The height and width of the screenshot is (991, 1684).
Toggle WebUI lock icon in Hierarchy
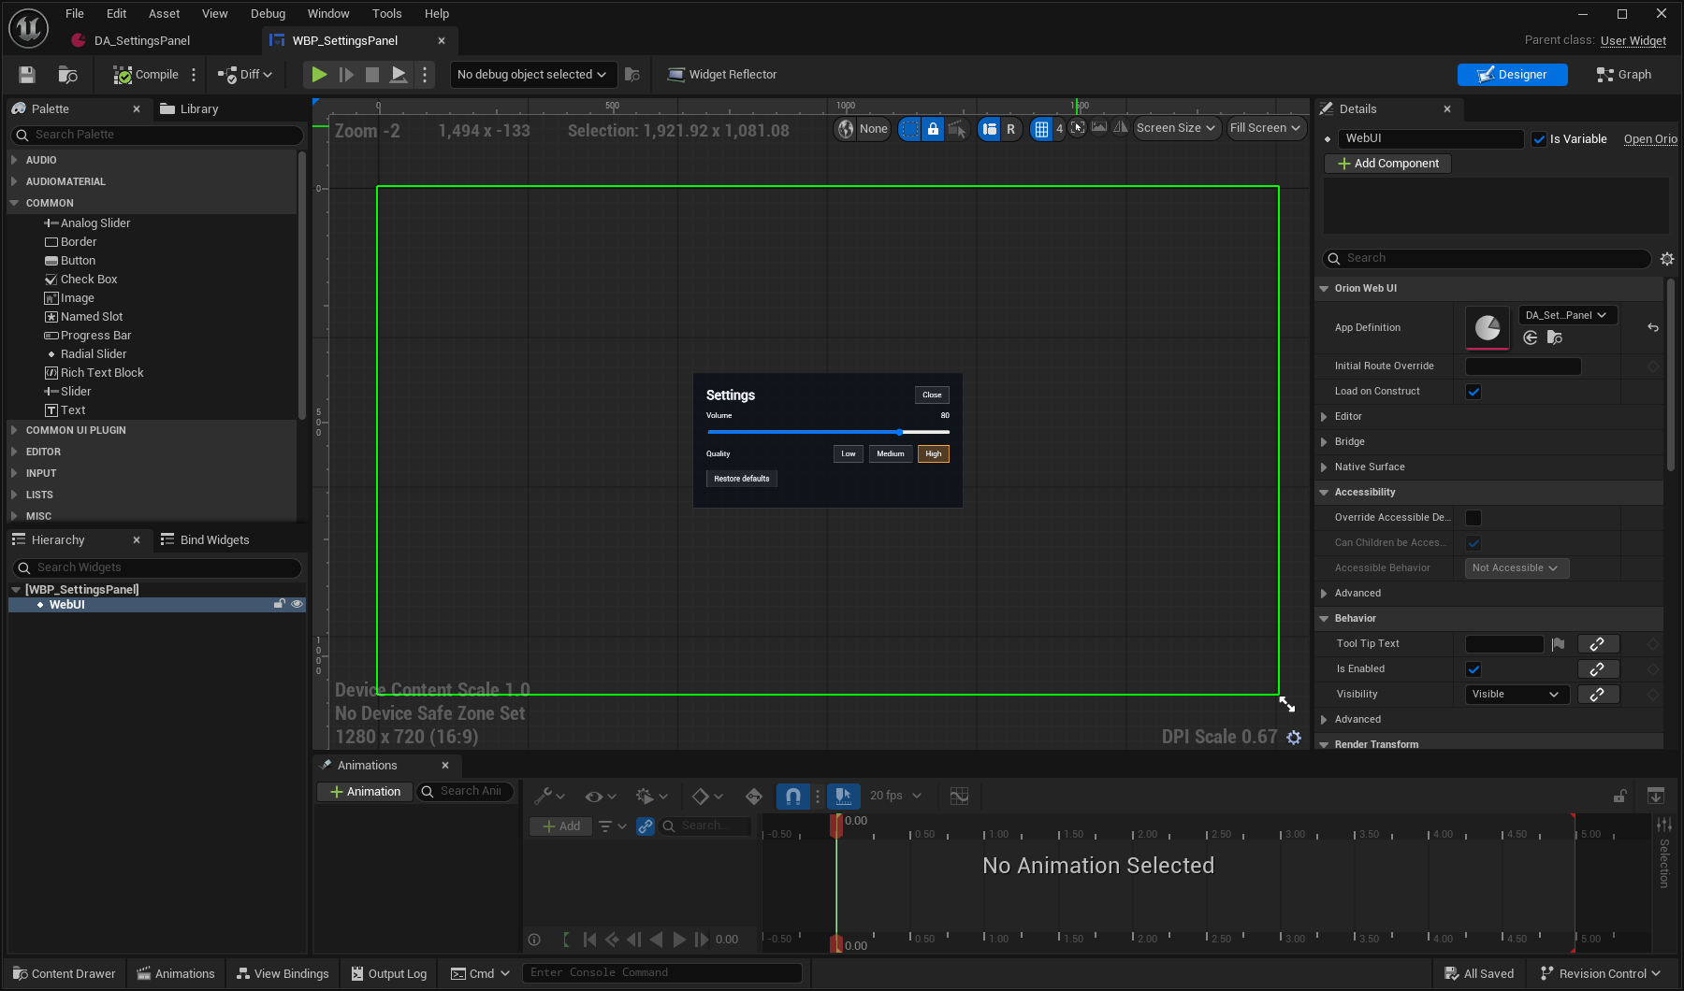[x=279, y=605]
